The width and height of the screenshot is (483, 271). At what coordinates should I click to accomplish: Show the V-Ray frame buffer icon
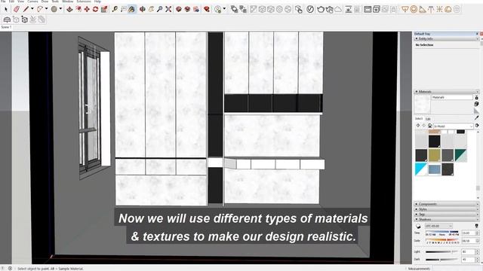coord(368,9)
